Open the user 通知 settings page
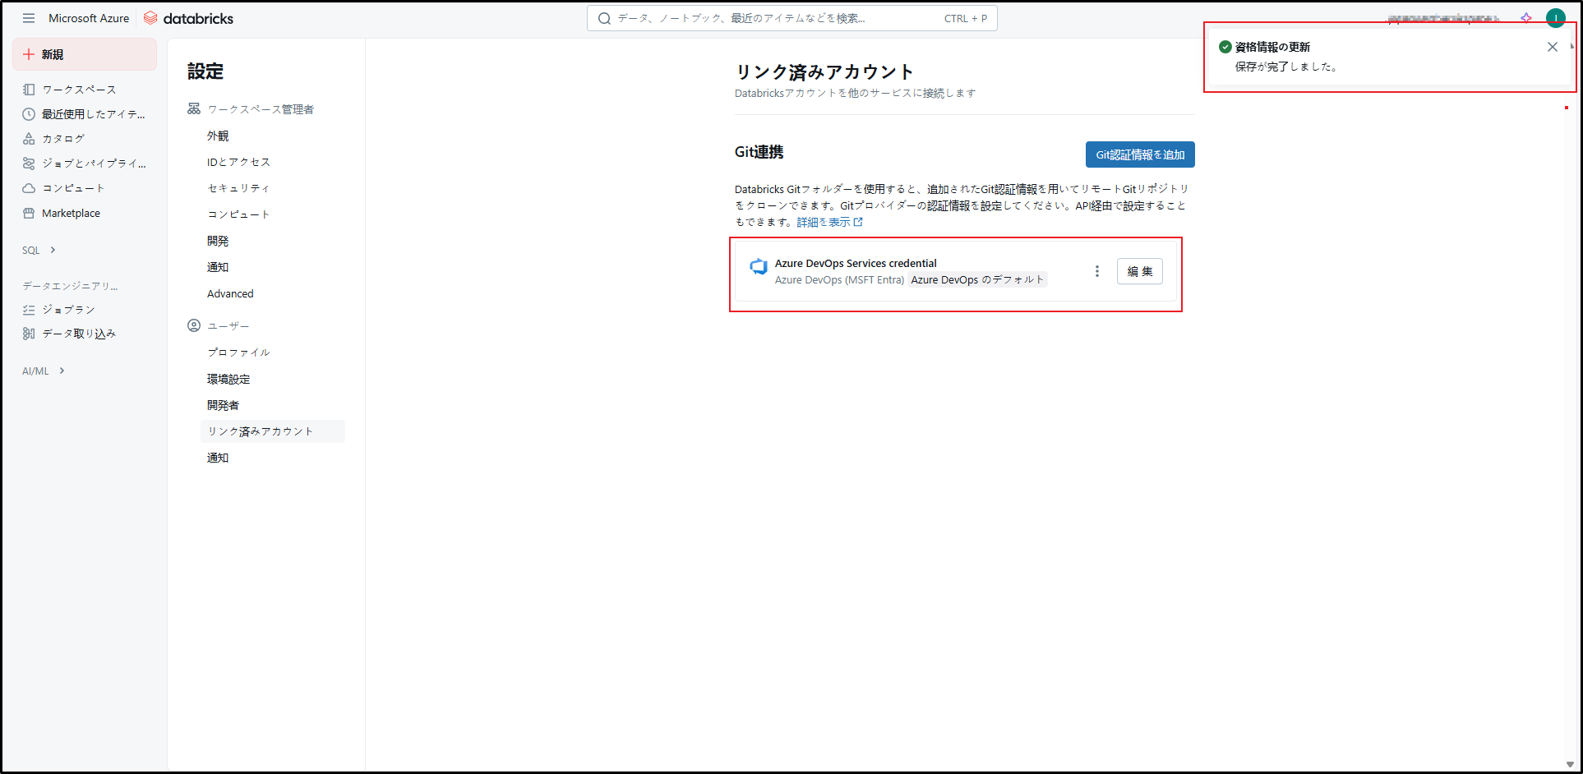 point(218,458)
